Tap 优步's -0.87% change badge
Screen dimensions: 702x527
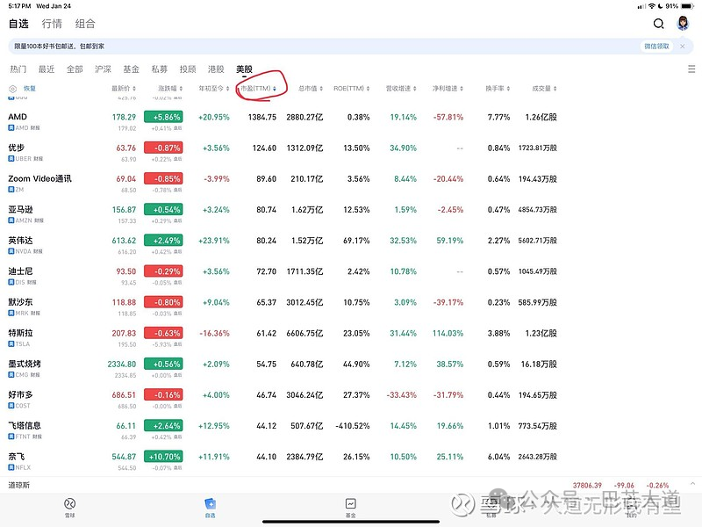pos(163,148)
